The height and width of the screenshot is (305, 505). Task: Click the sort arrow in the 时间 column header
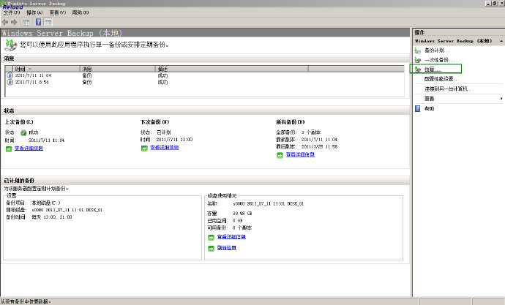(x=30, y=69)
